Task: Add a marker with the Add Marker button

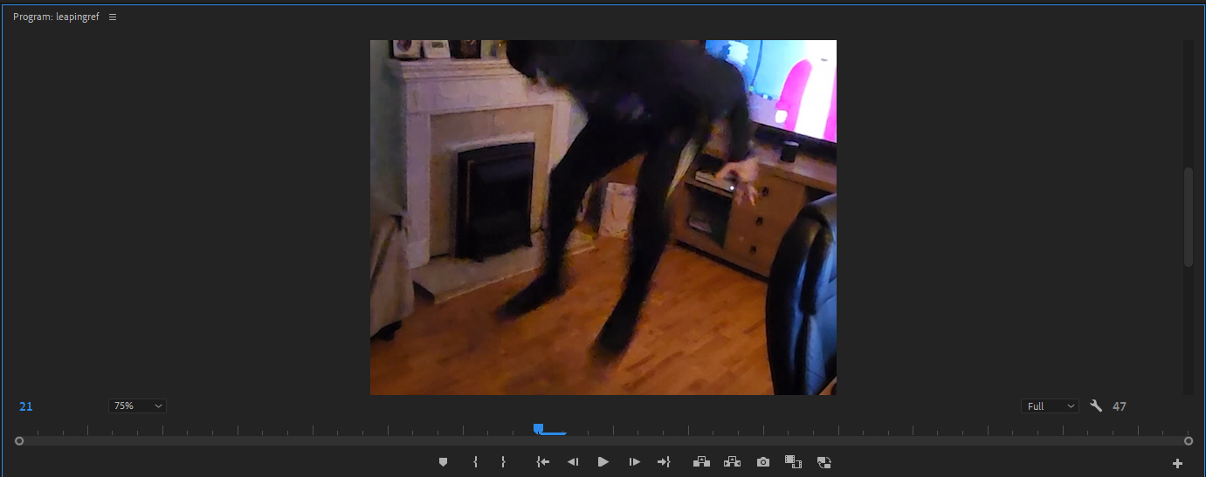Action: pos(443,462)
